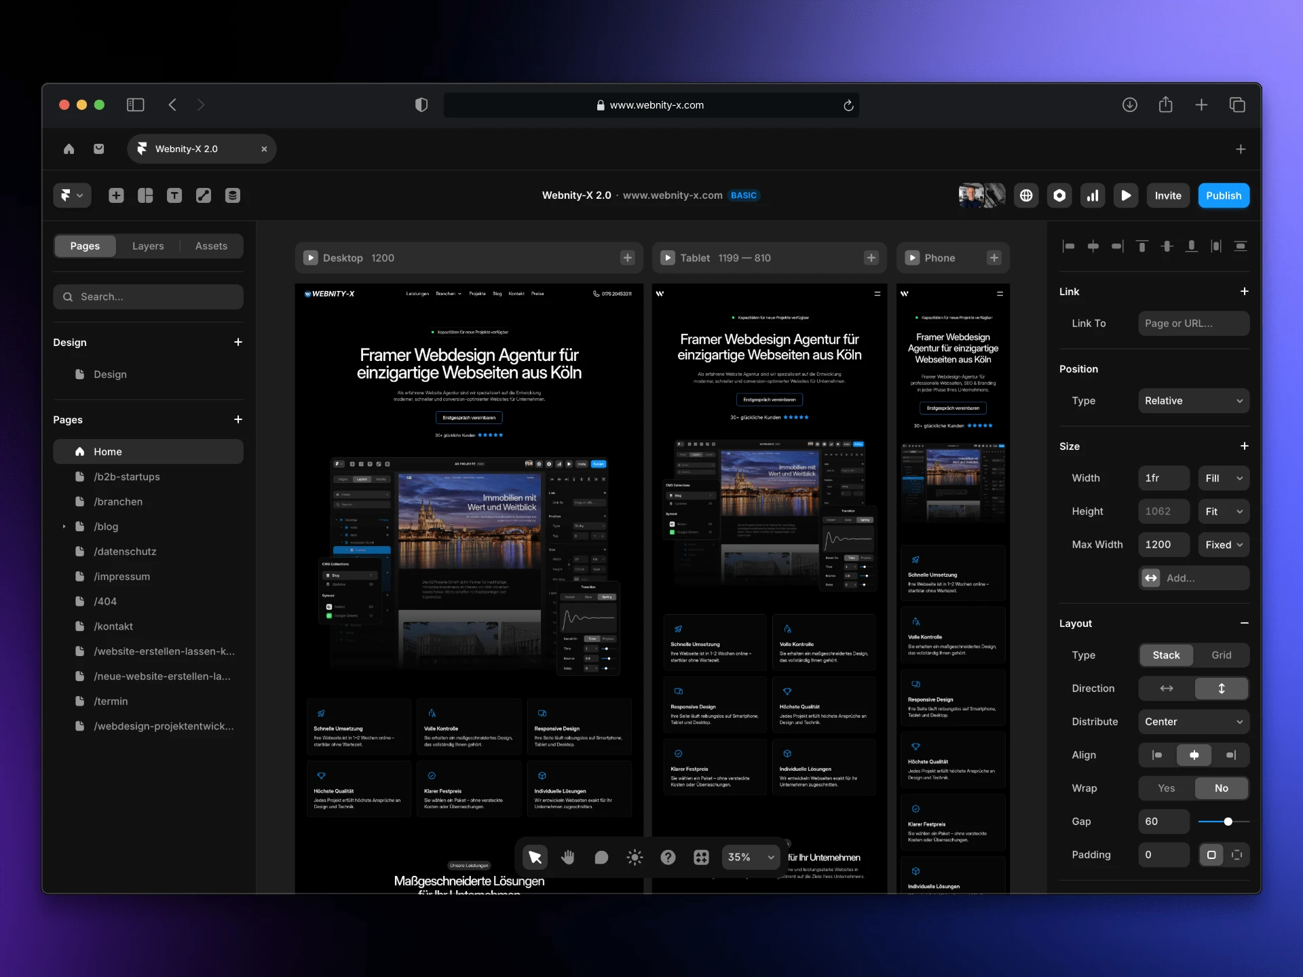Viewport: 1303px width, 977px height.
Task: Click the Invite button
Action: coord(1168,195)
